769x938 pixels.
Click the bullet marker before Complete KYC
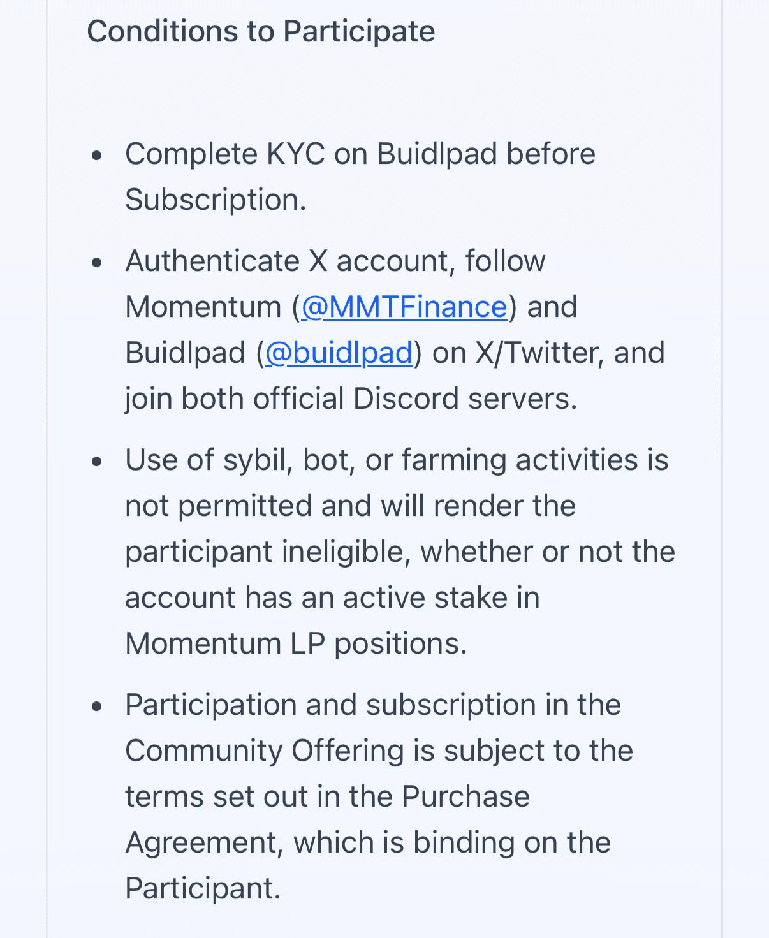[x=97, y=155]
